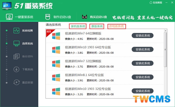
Task: Install 极速装机Win8.1 64位专业版 system
Action: 143,77
